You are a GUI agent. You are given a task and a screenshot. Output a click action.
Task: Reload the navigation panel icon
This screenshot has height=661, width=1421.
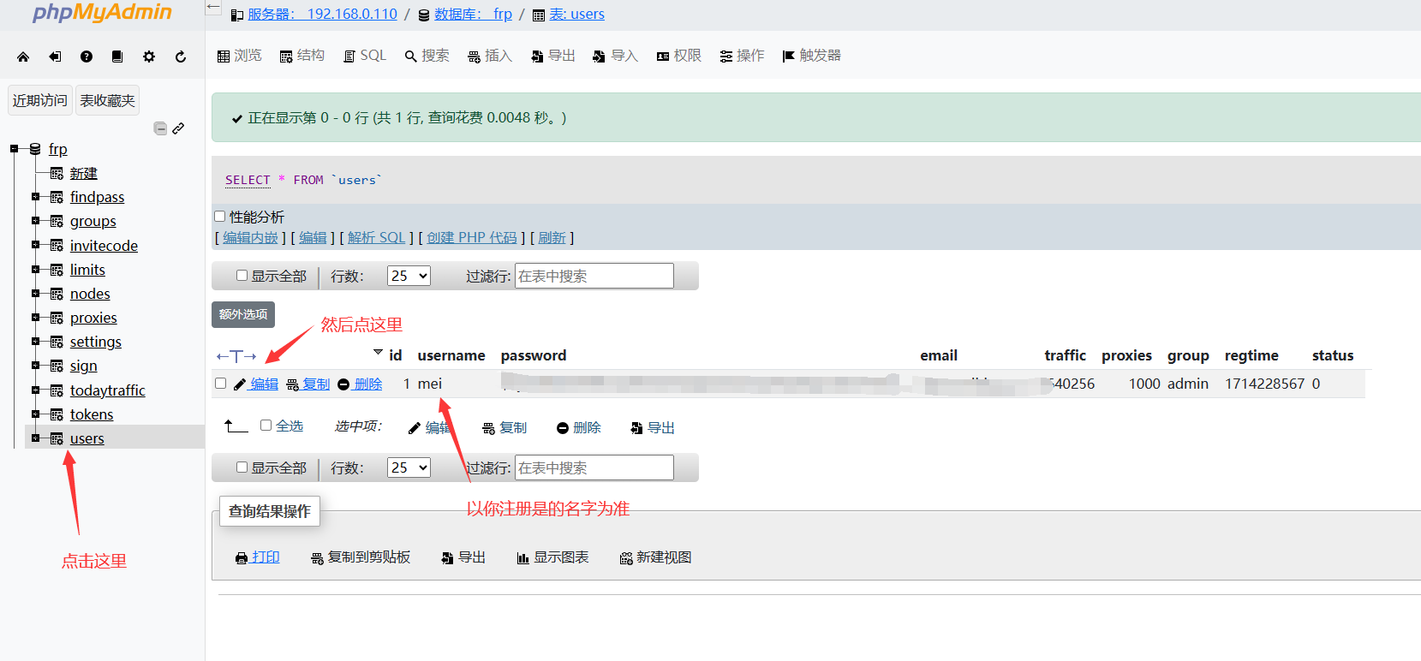click(x=181, y=57)
